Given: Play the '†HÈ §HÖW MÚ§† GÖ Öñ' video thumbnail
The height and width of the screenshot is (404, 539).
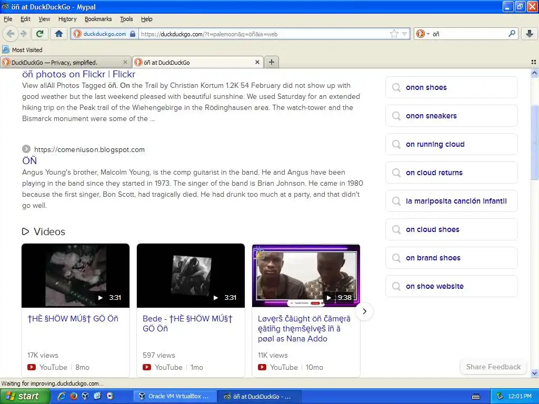Looking at the screenshot, I should (76, 276).
